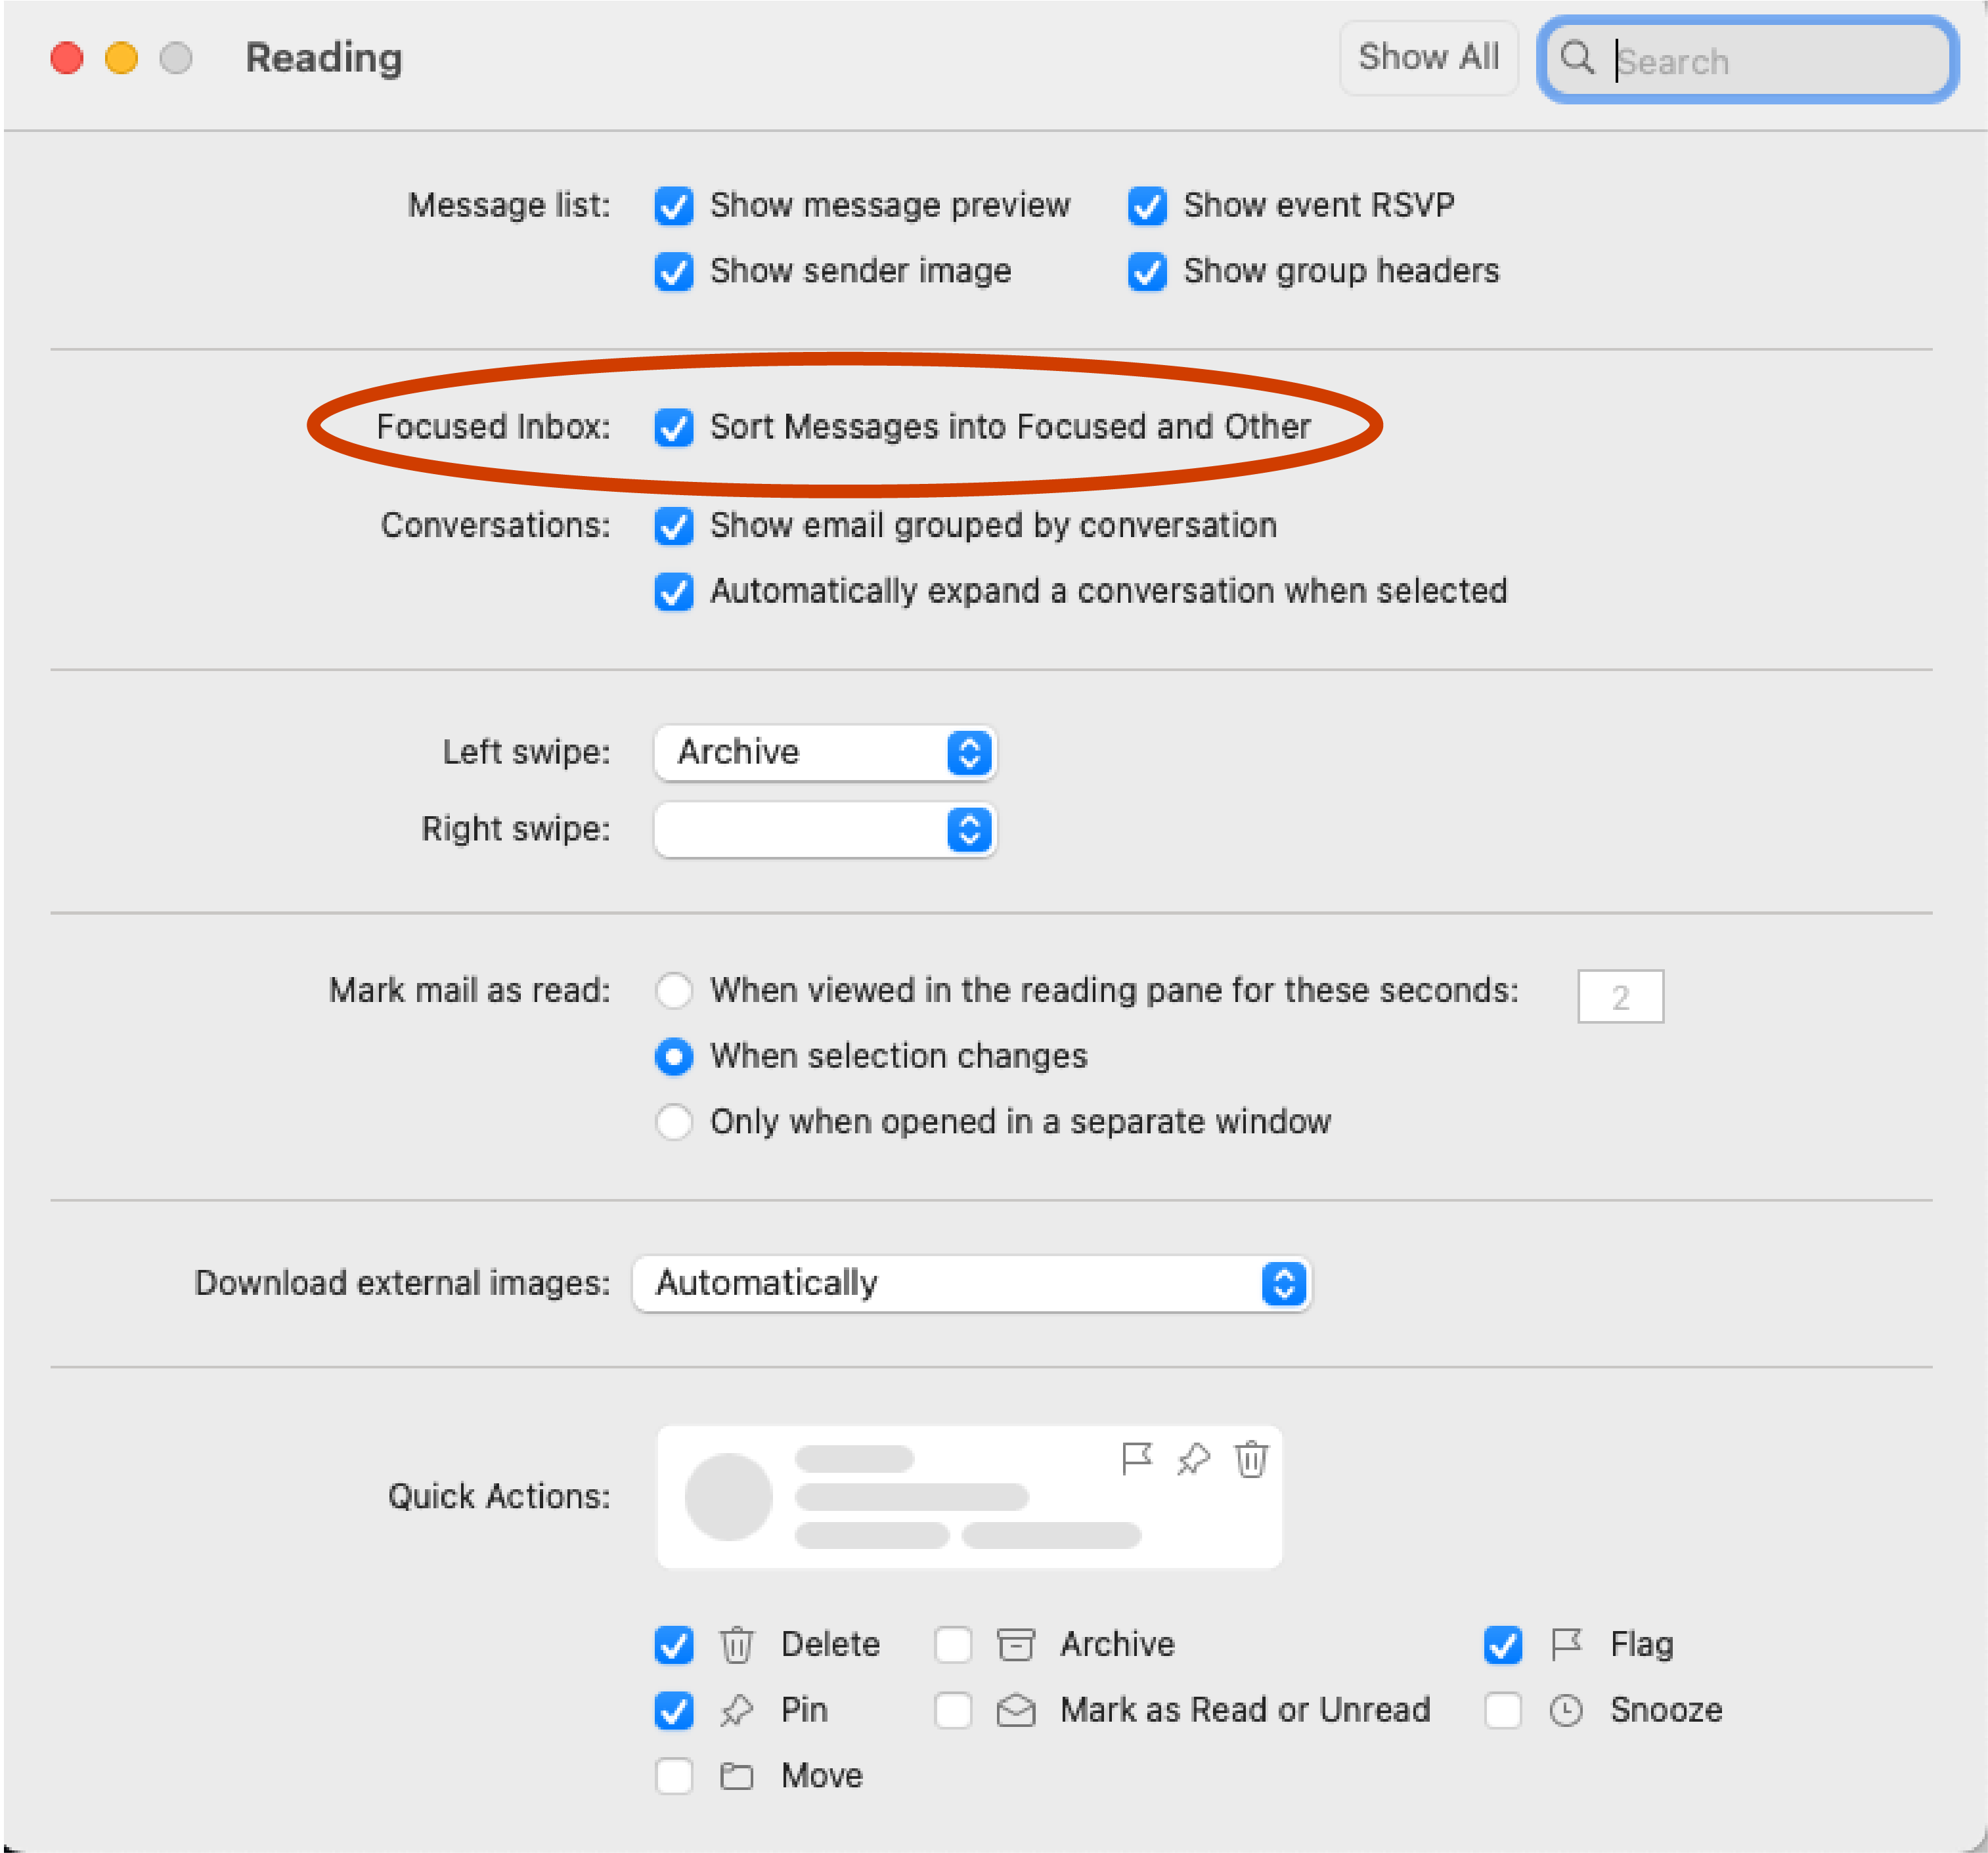
Task: Click the Move folder icon
Action: coord(737,1776)
